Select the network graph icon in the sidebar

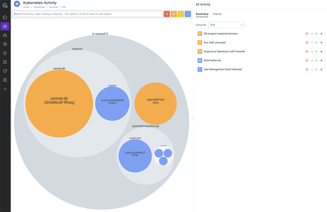coord(5,62)
